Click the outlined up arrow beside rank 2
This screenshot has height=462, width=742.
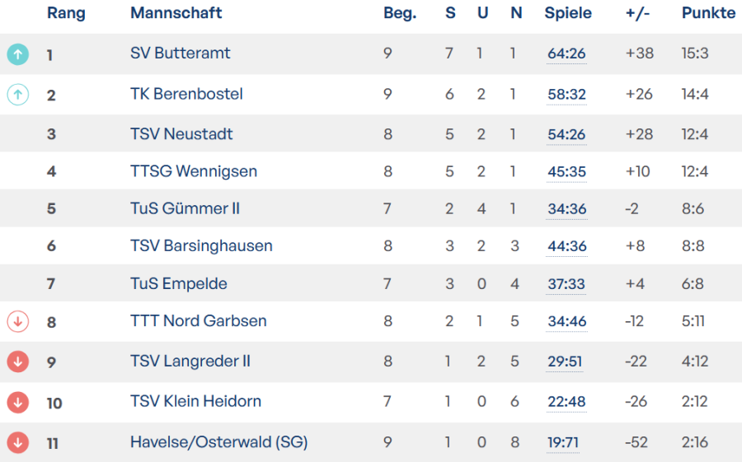pos(17,95)
